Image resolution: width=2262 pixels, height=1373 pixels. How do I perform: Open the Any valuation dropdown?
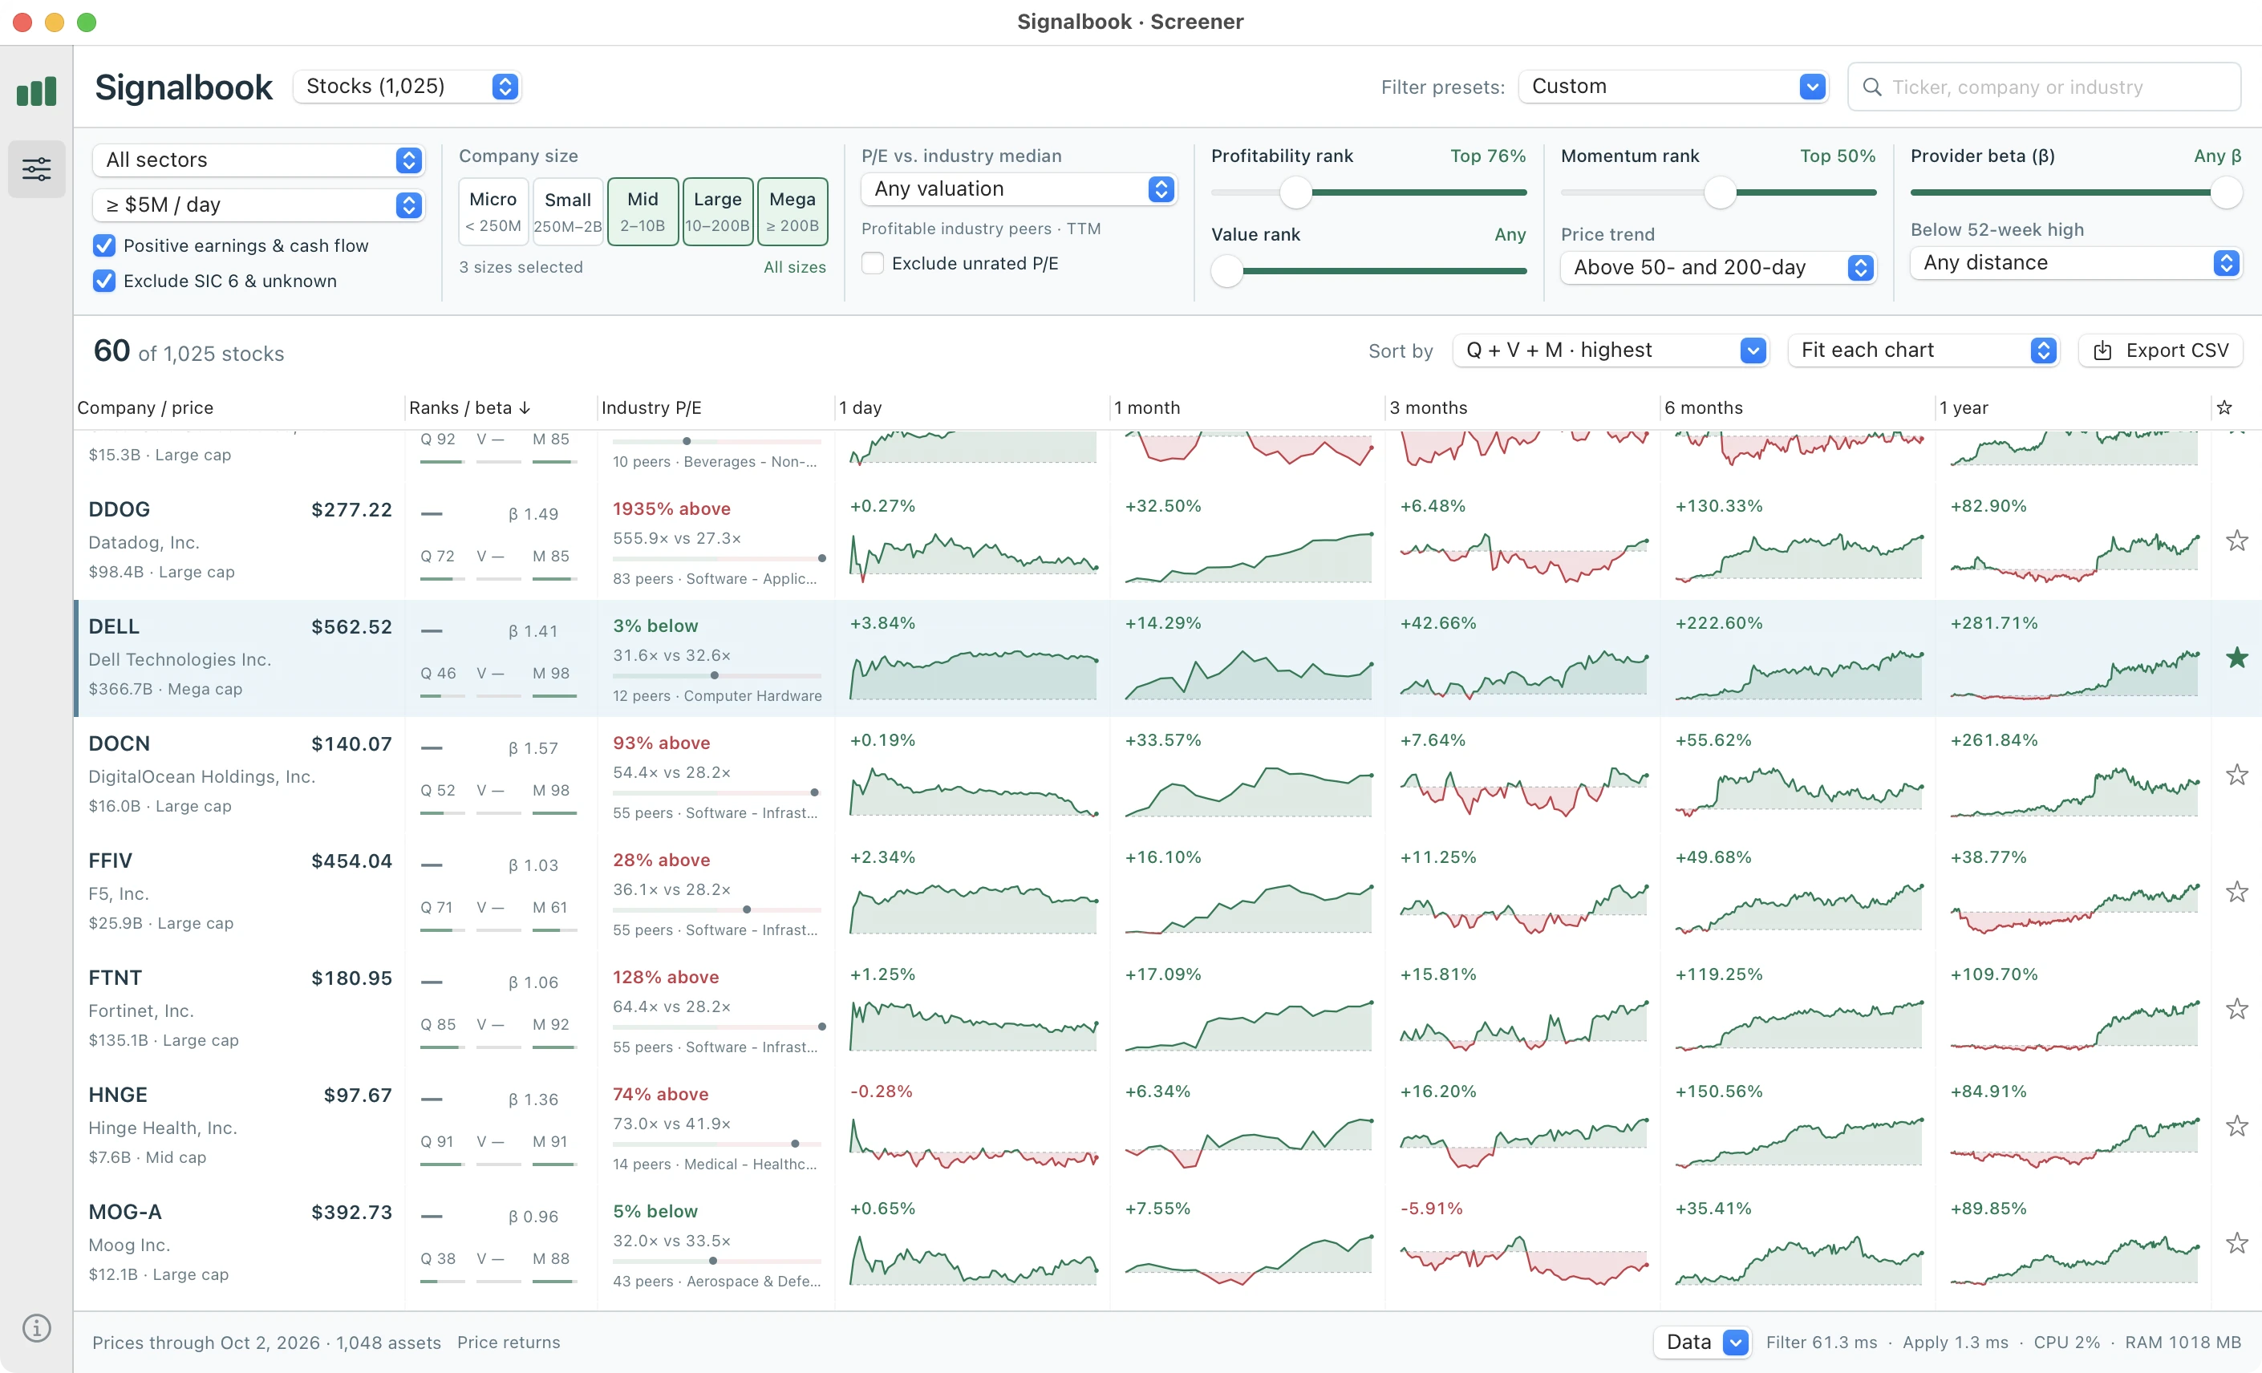coord(1019,189)
